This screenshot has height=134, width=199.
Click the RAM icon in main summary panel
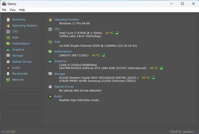(x=50, y=42)
